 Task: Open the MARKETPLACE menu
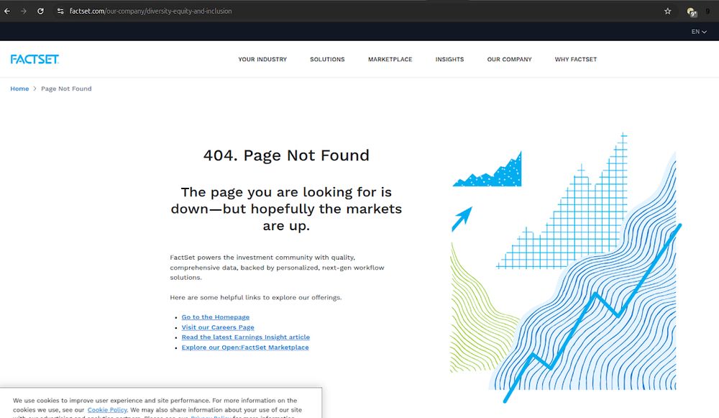(390, 60)
